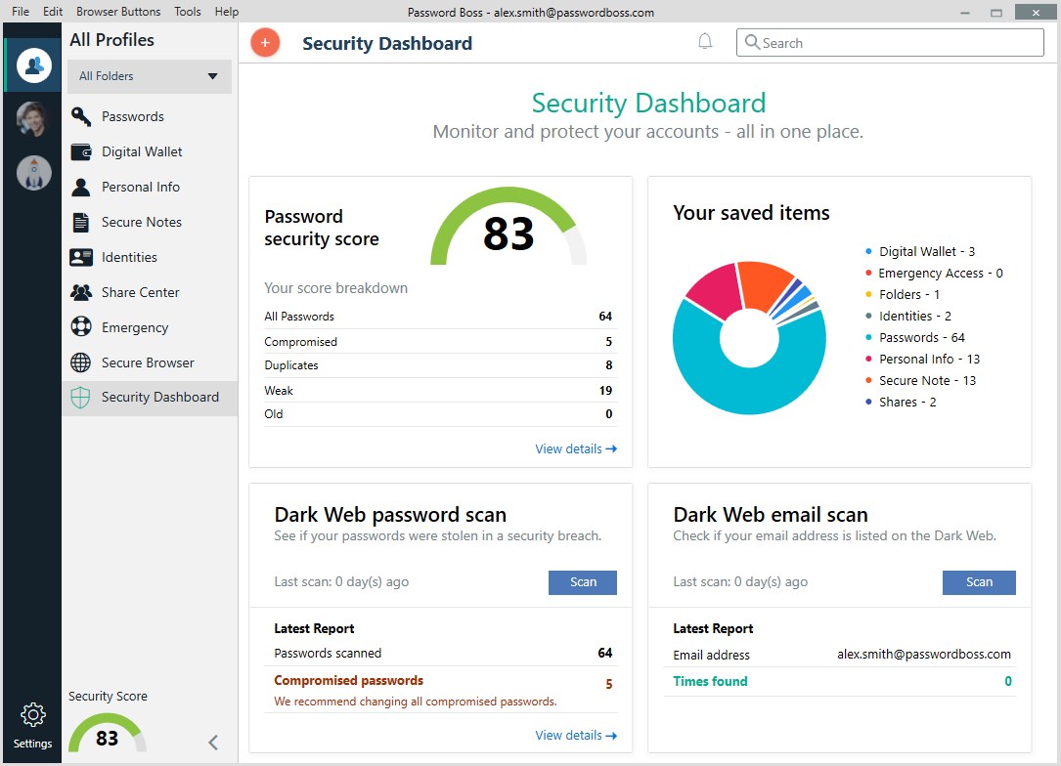This screenshot has height=766, width=1061.
Task: Click the Shares - 2 legend entry
Action: pos(901,403)
